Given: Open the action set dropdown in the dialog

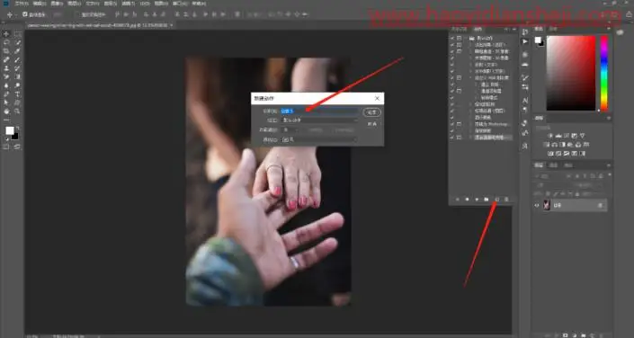Looking at the screenshot, I should click(x=320, y=120).
